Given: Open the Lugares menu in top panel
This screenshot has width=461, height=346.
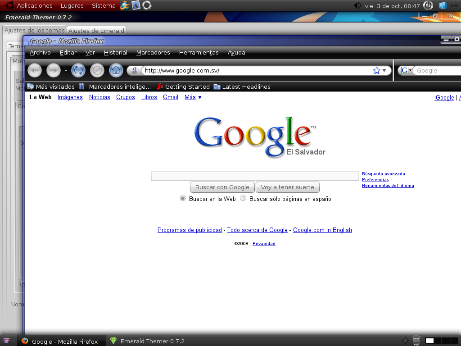Looking at the screenshot, I should 72,5.
